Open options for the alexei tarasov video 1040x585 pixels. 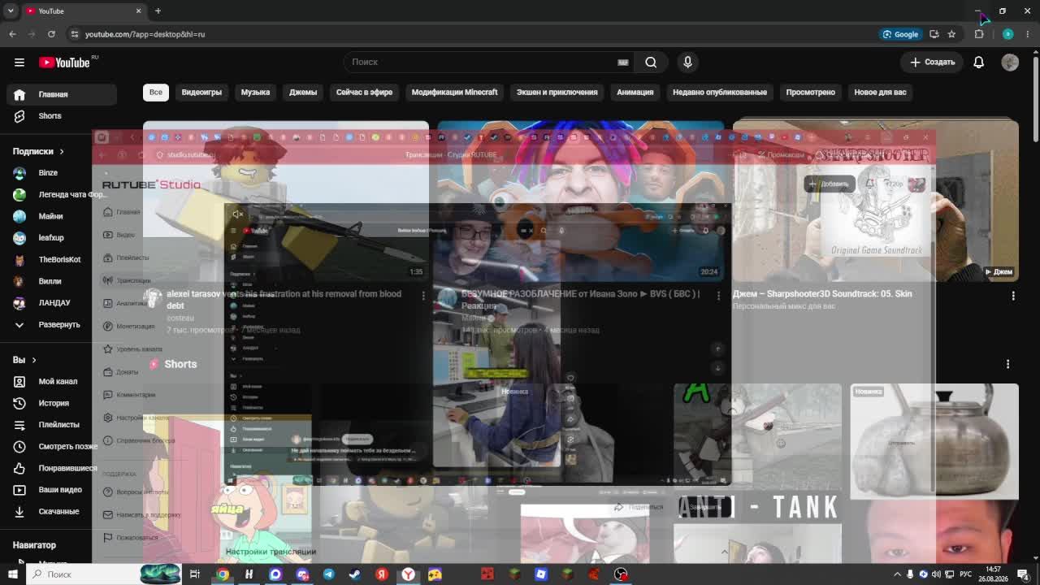pyautogui.click(x=423, y=296)
